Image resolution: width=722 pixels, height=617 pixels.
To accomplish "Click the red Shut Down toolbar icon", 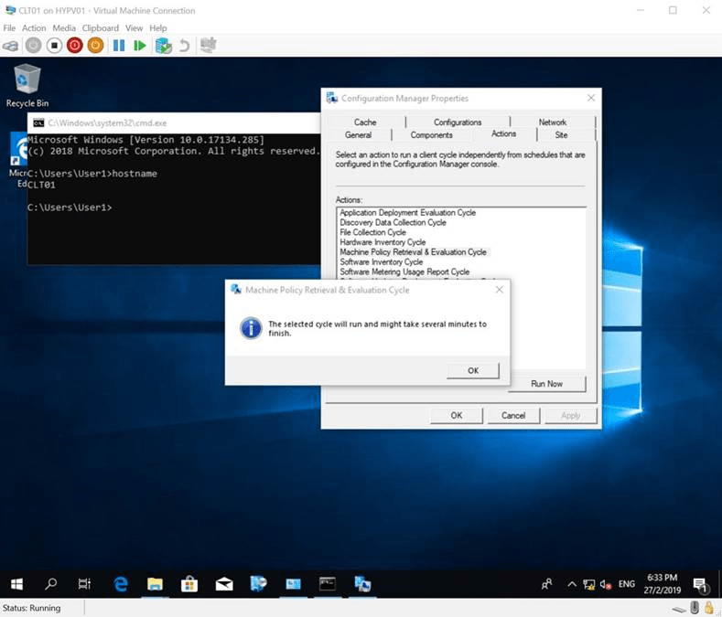I will tap(74, 45).
